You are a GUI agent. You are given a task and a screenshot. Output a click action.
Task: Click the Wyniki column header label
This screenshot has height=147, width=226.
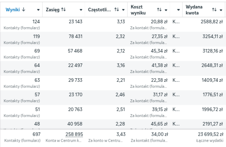pyautogui.click(x=12, y=9)
